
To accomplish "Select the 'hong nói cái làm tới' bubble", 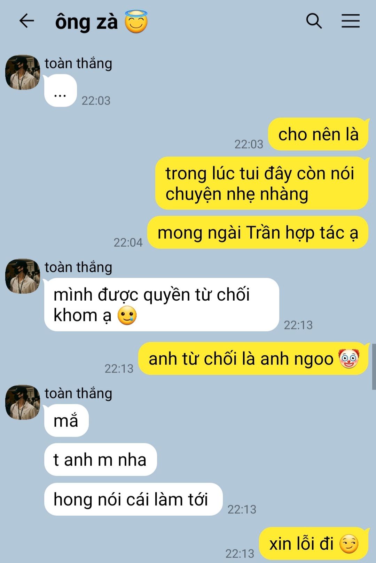I will click(133, 499).
